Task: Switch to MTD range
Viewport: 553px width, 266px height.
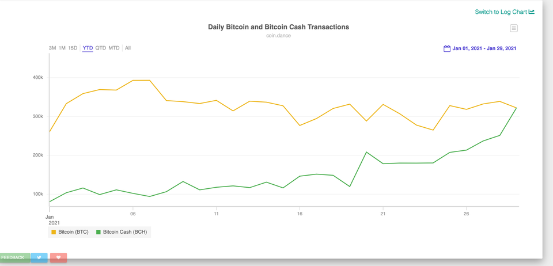Action: point(114,48)
